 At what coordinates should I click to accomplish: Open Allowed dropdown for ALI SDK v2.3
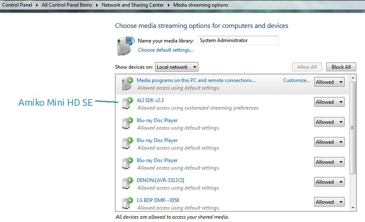click(x=329, y=102)
